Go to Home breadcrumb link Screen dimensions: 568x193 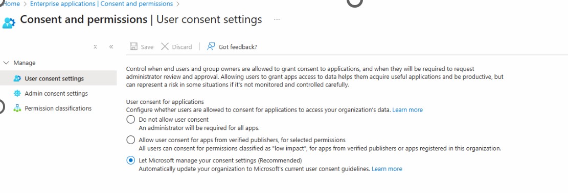pos(11,4)
